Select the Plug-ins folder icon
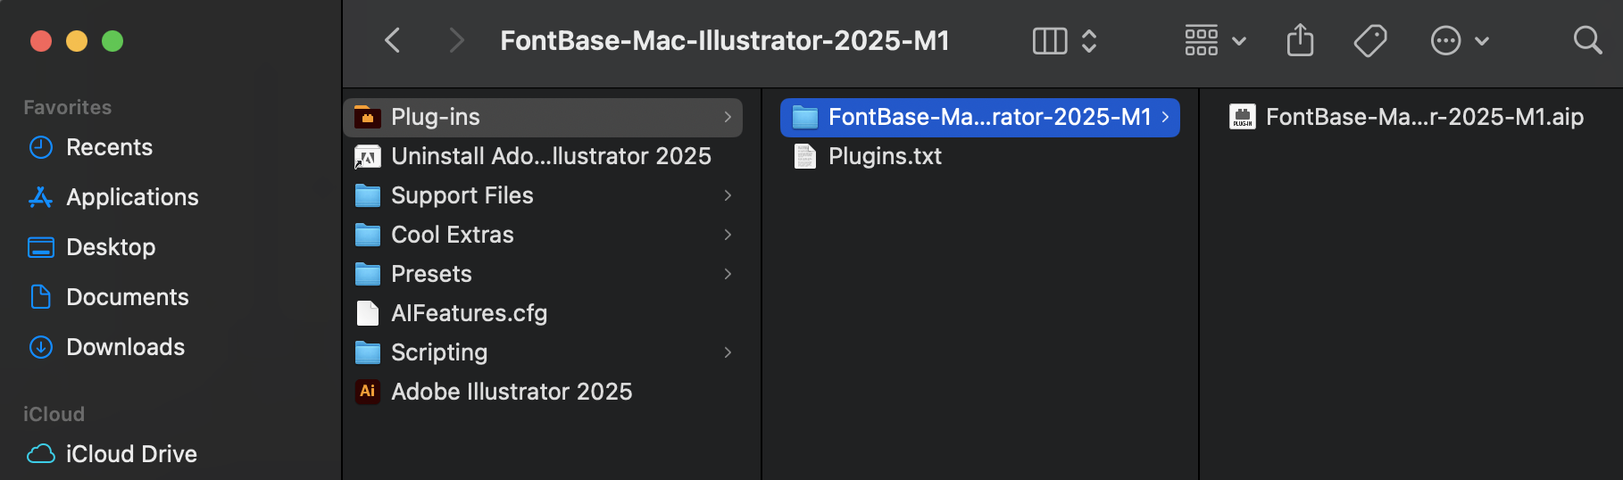The image size is (1623, 480). coord(368,117)
